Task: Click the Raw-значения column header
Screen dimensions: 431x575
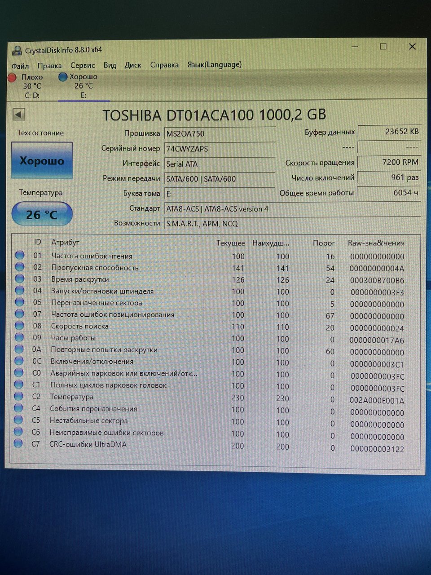Action: 376,243
